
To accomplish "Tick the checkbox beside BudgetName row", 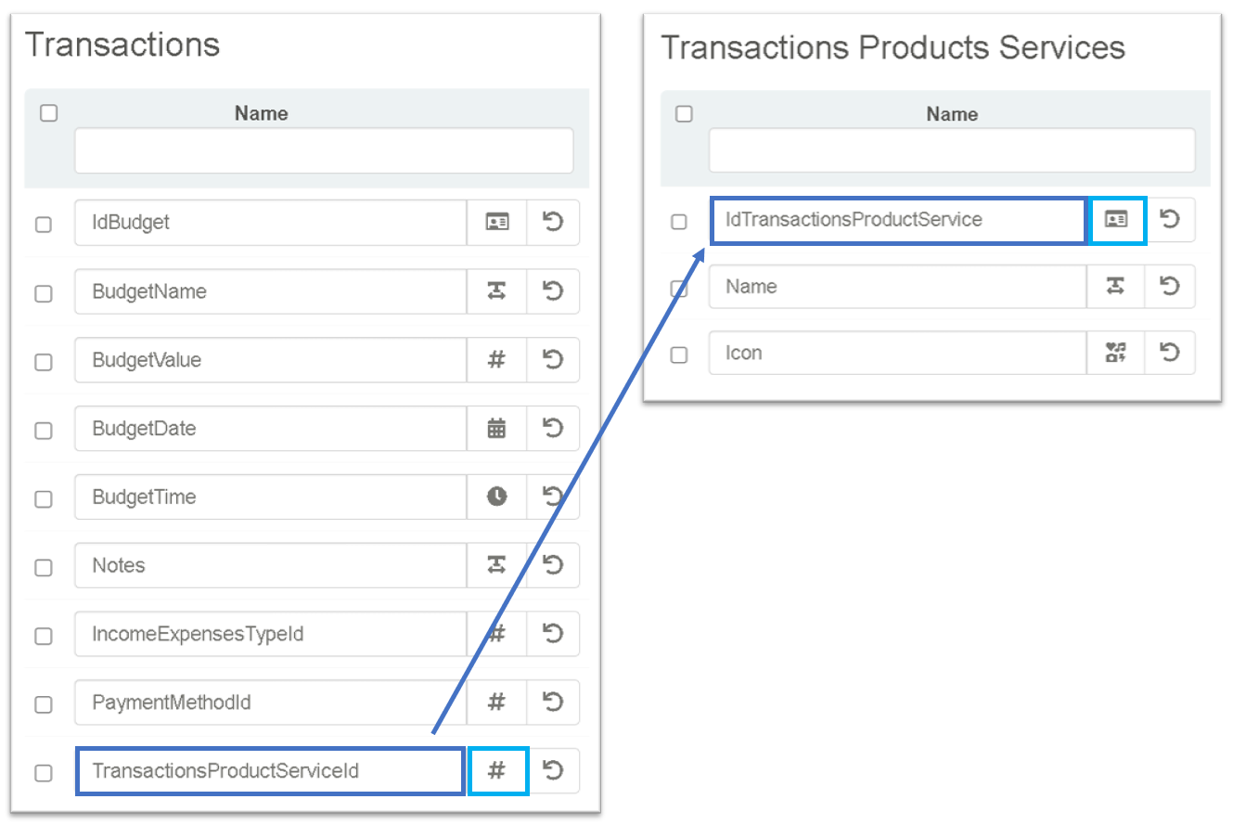I will (x=44, y=293).
